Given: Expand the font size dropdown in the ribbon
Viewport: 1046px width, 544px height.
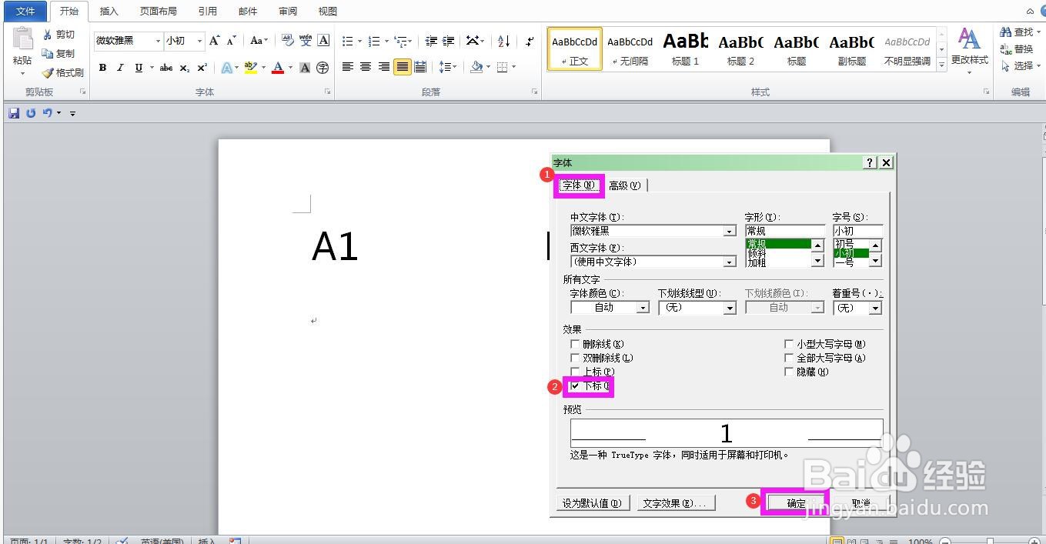Looking at the screenshot, I should coord(199,41).
